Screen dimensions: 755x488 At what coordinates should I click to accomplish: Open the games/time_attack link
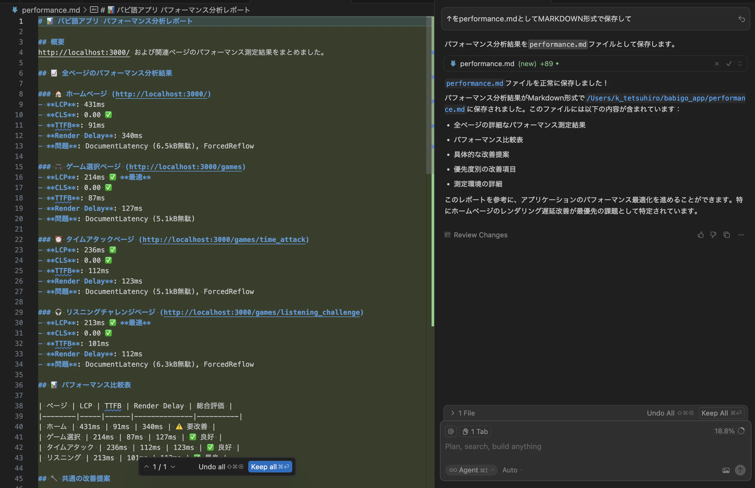point(224,240)
